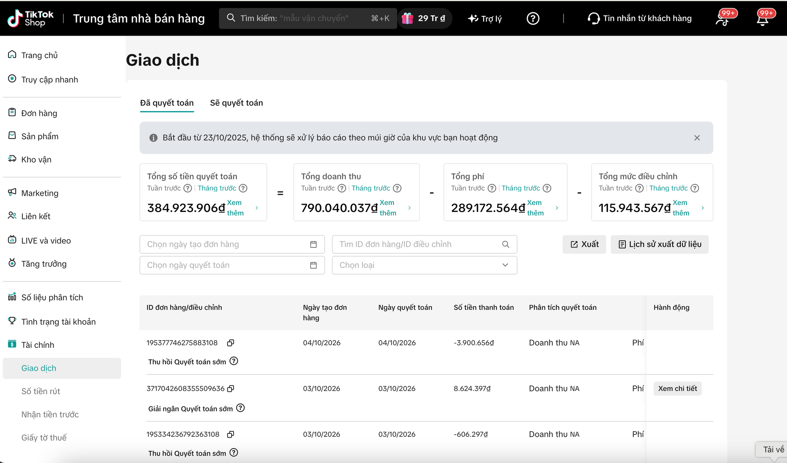
Task: Click help icon beside Tuần trước in Tổng phí
Action: 492,188
